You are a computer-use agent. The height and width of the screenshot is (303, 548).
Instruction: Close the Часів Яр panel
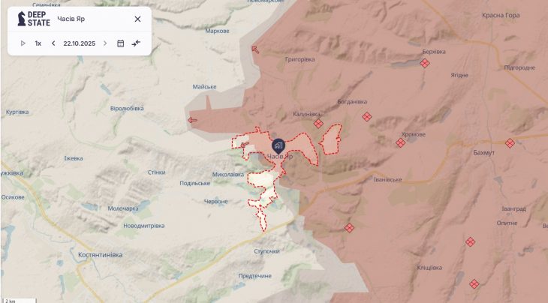click(x=137, y=19)
